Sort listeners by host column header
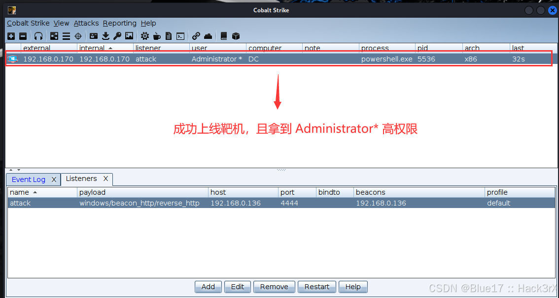Image resolution: width=559 pixels, height=298 pixels. tap(244, 192)
